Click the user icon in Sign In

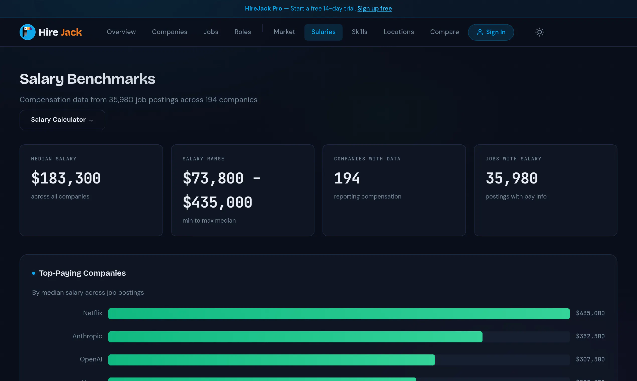(x=480, y=32)
